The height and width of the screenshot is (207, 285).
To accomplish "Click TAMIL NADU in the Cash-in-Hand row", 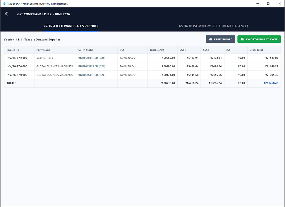I will 128,58.
